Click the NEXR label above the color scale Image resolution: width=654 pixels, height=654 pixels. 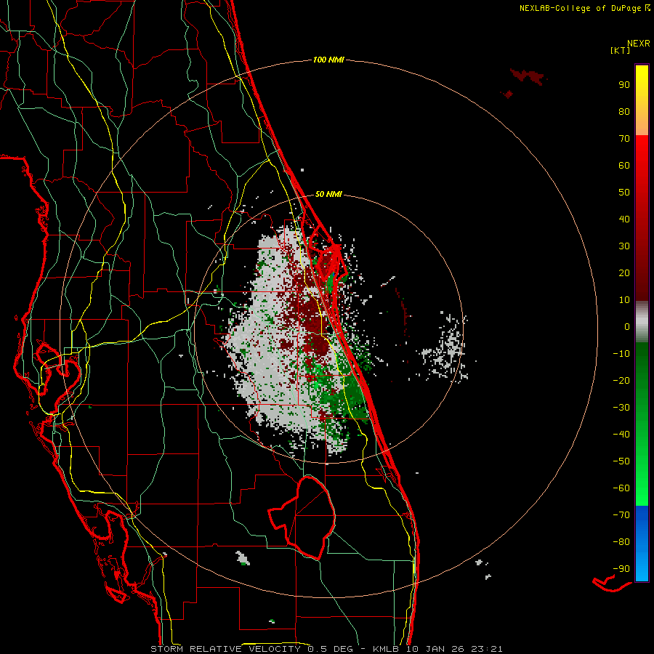639,44
